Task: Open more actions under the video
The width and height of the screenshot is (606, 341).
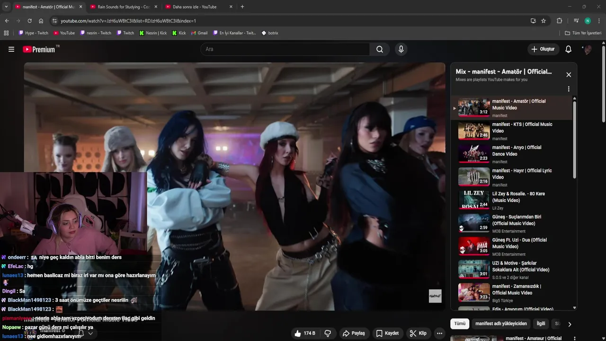Action: click(439, 333)
